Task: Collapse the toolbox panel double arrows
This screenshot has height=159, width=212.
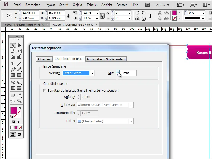Action: pos(17,37)
